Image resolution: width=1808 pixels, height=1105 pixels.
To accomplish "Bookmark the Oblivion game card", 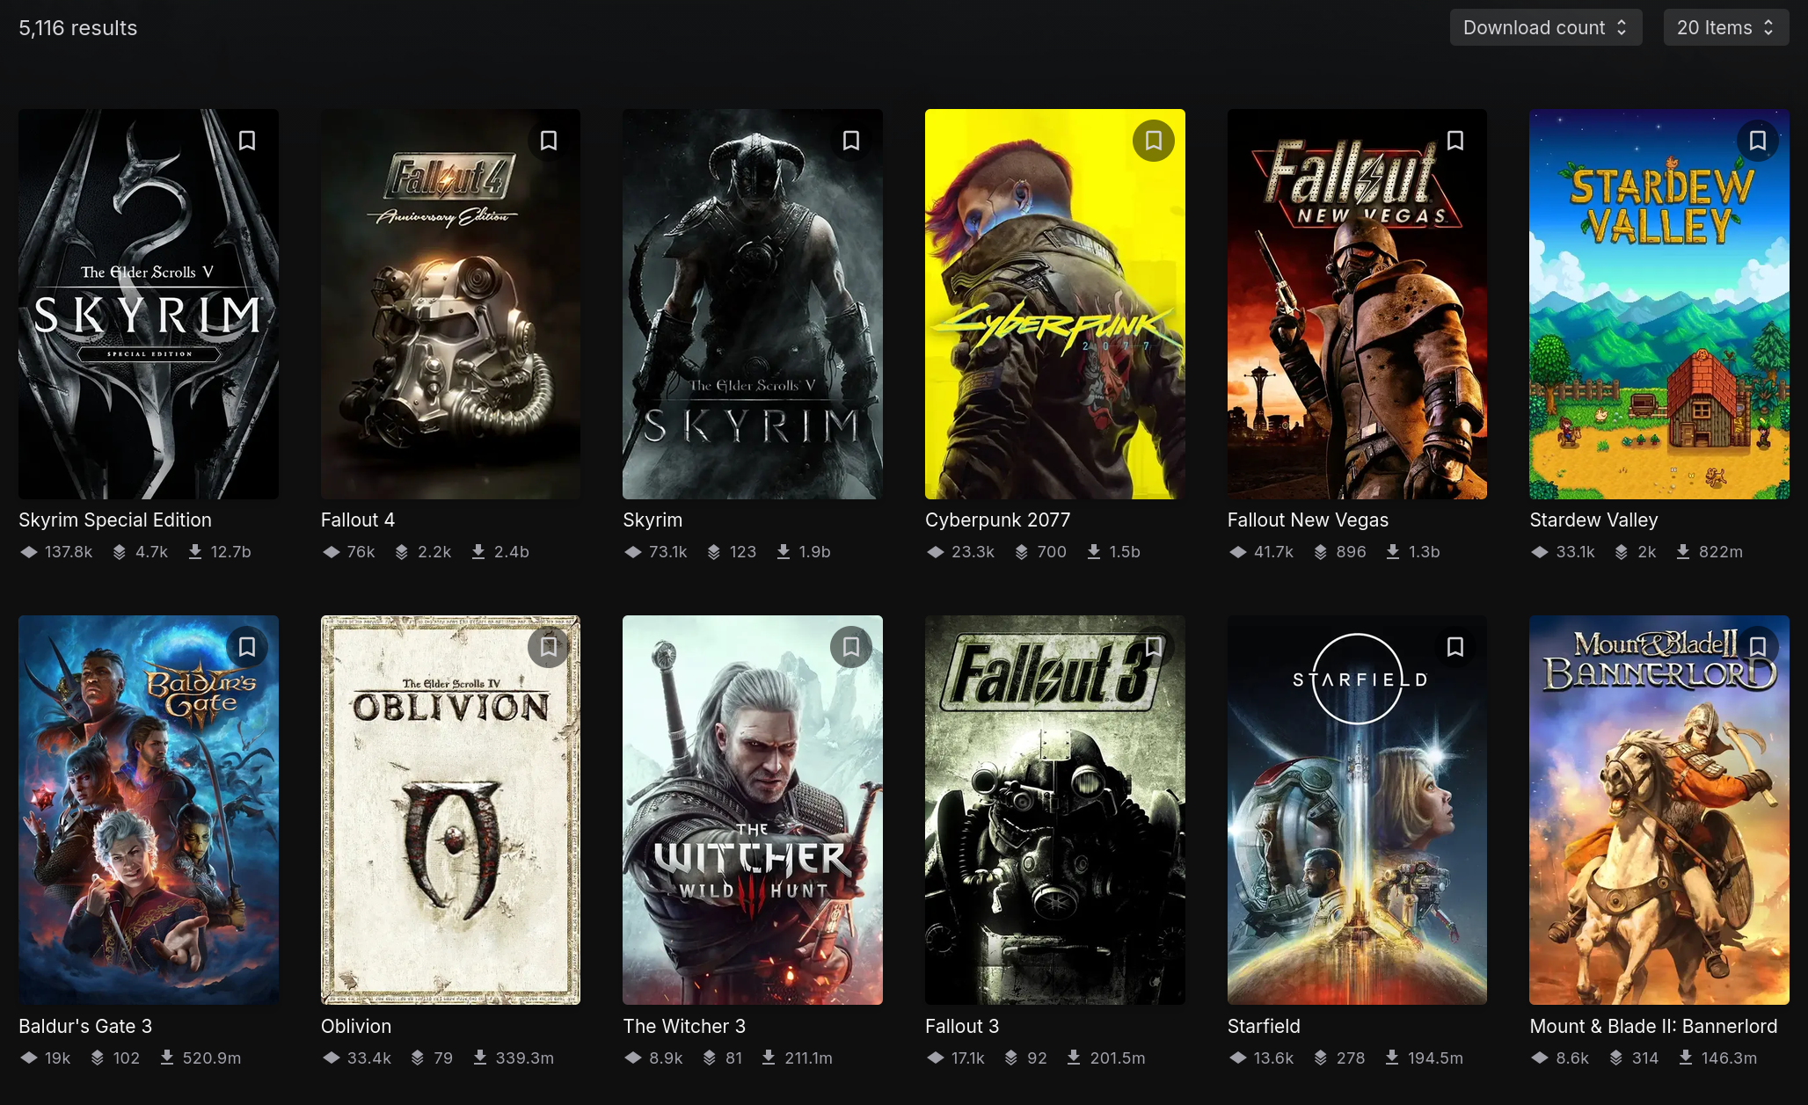I will coord(549,647).
